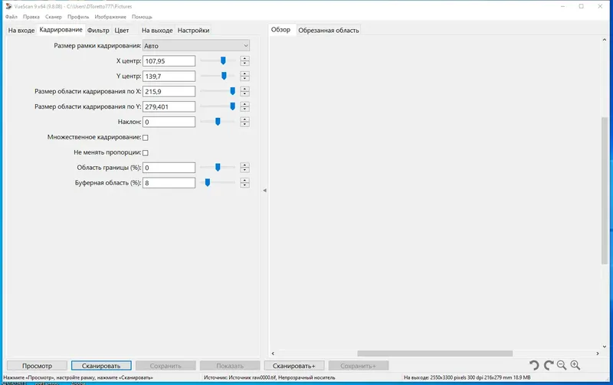Click the X центр slider handle
613x385 pixels.
pyautogui.click(x=223, y=61)
